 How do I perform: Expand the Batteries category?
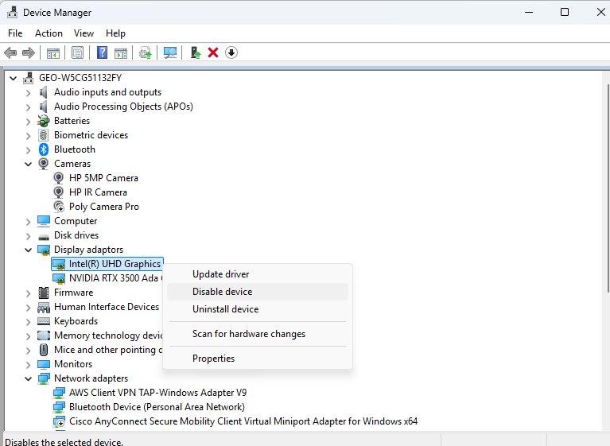29,121
